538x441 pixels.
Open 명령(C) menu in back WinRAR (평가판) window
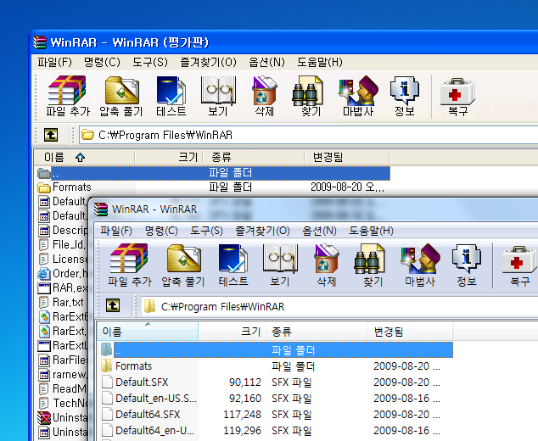[102, 62]
